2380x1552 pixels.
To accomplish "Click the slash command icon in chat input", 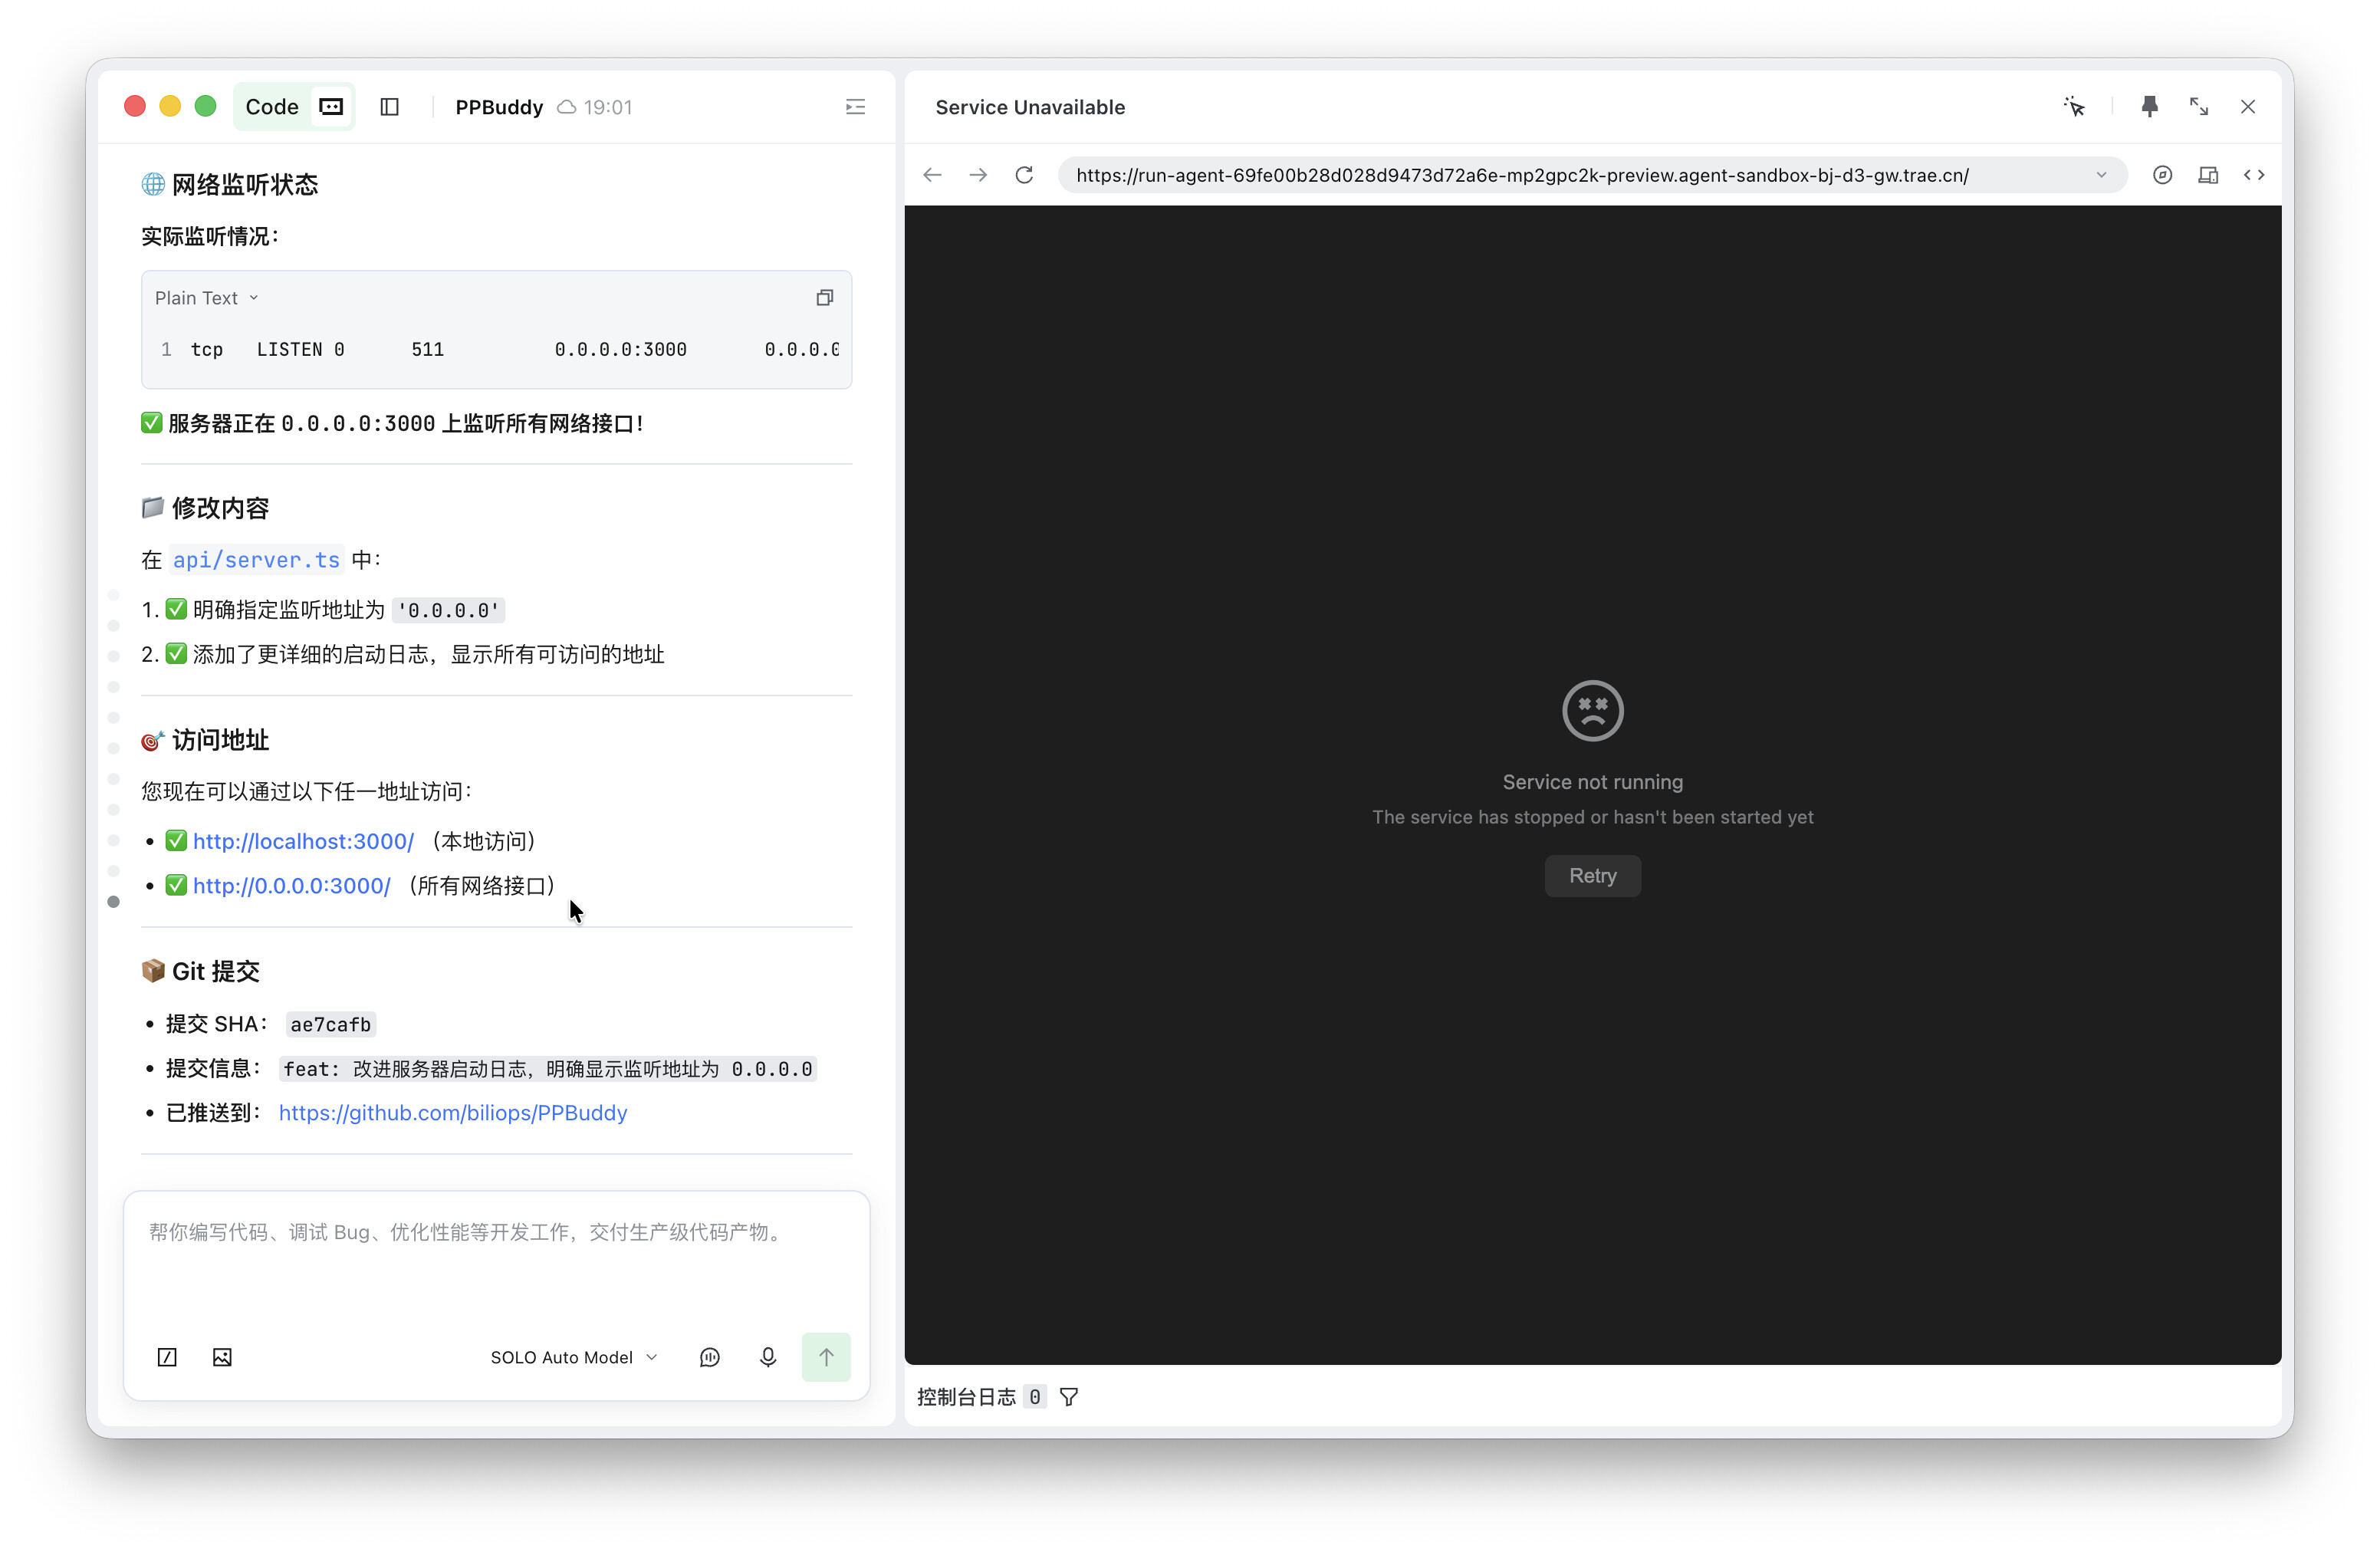I will click(x=167, y=1357).
